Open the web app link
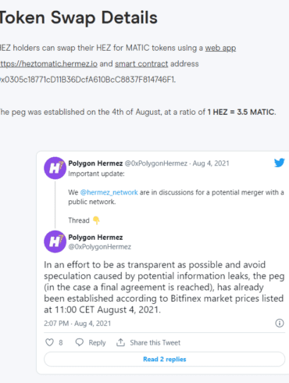The image size is (289, 383). pos(220,48)
